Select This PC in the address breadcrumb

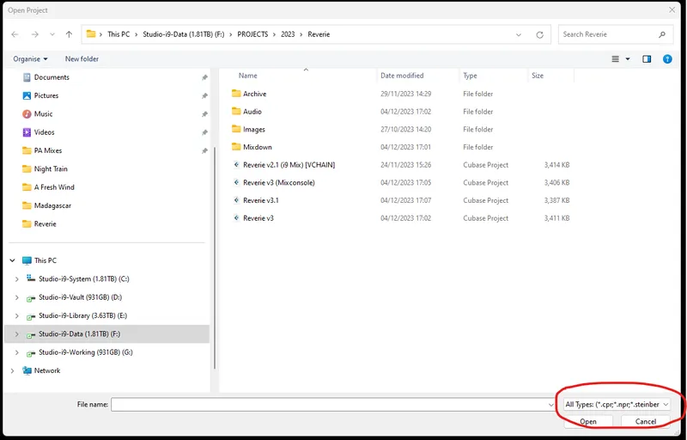tap(119, 34)
